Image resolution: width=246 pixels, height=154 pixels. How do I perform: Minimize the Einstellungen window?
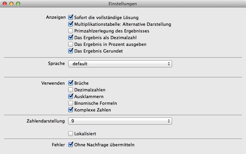pyautogui.click(x=11, y=4)
